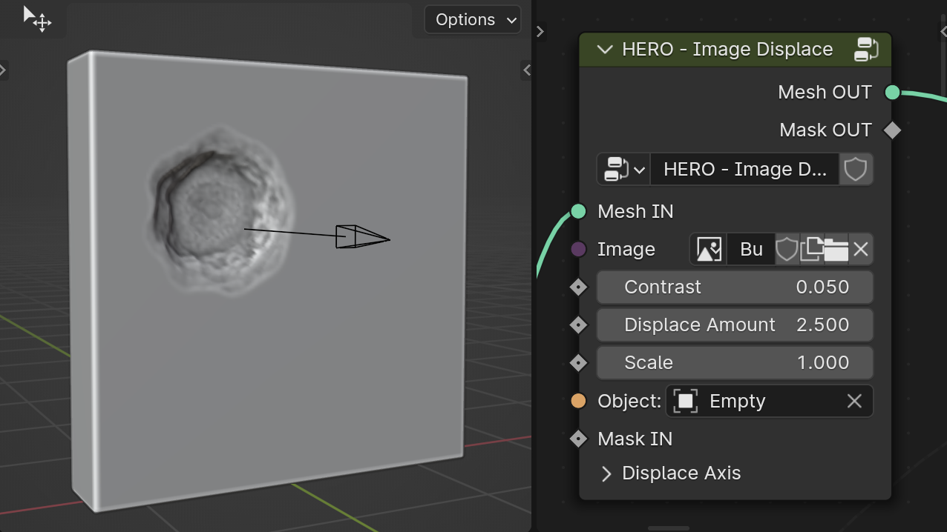Toggle fake user shield for image
Screen dimensions: 947x532
(787, 250)
